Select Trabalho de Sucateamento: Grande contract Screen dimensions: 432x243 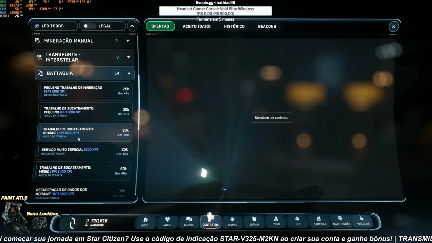[x=85, y=132]
